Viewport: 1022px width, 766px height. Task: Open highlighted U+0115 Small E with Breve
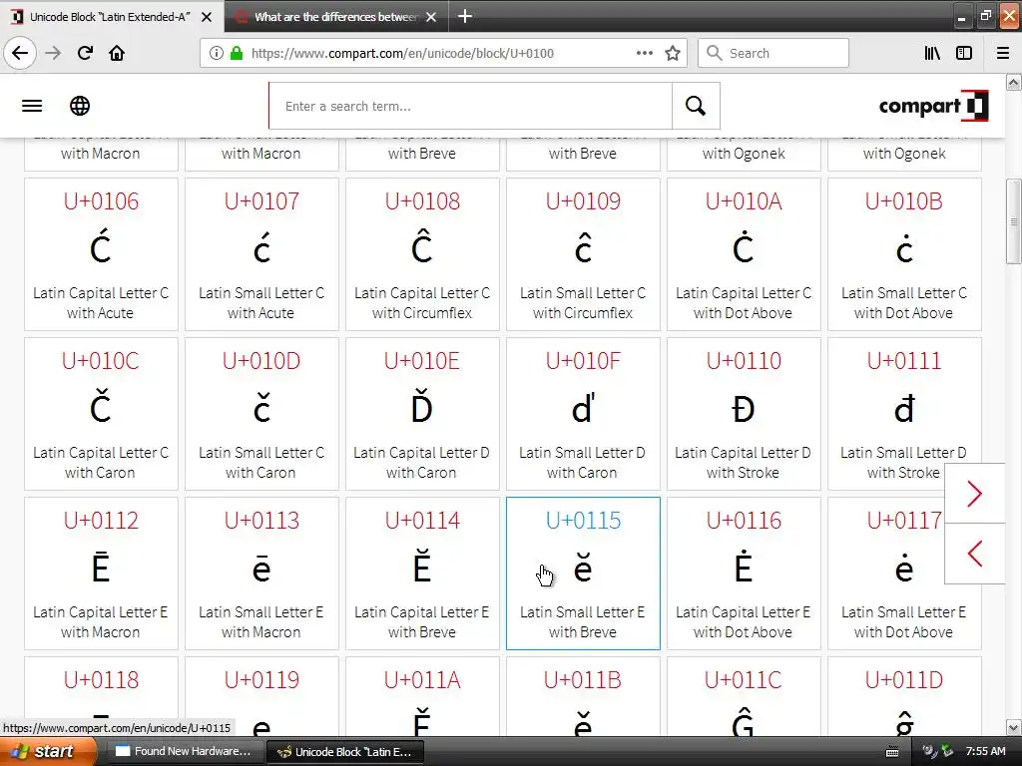pyautogui.click(x=583, y=574)
